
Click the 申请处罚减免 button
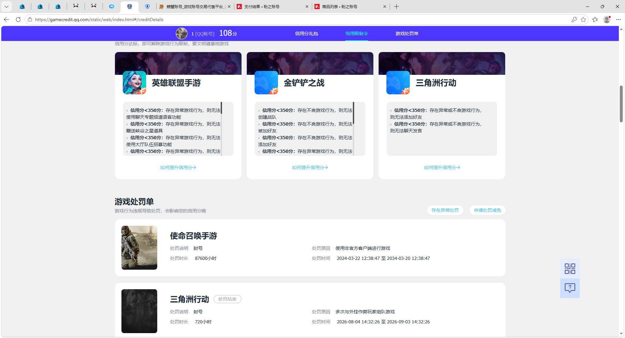click(487, 210)
